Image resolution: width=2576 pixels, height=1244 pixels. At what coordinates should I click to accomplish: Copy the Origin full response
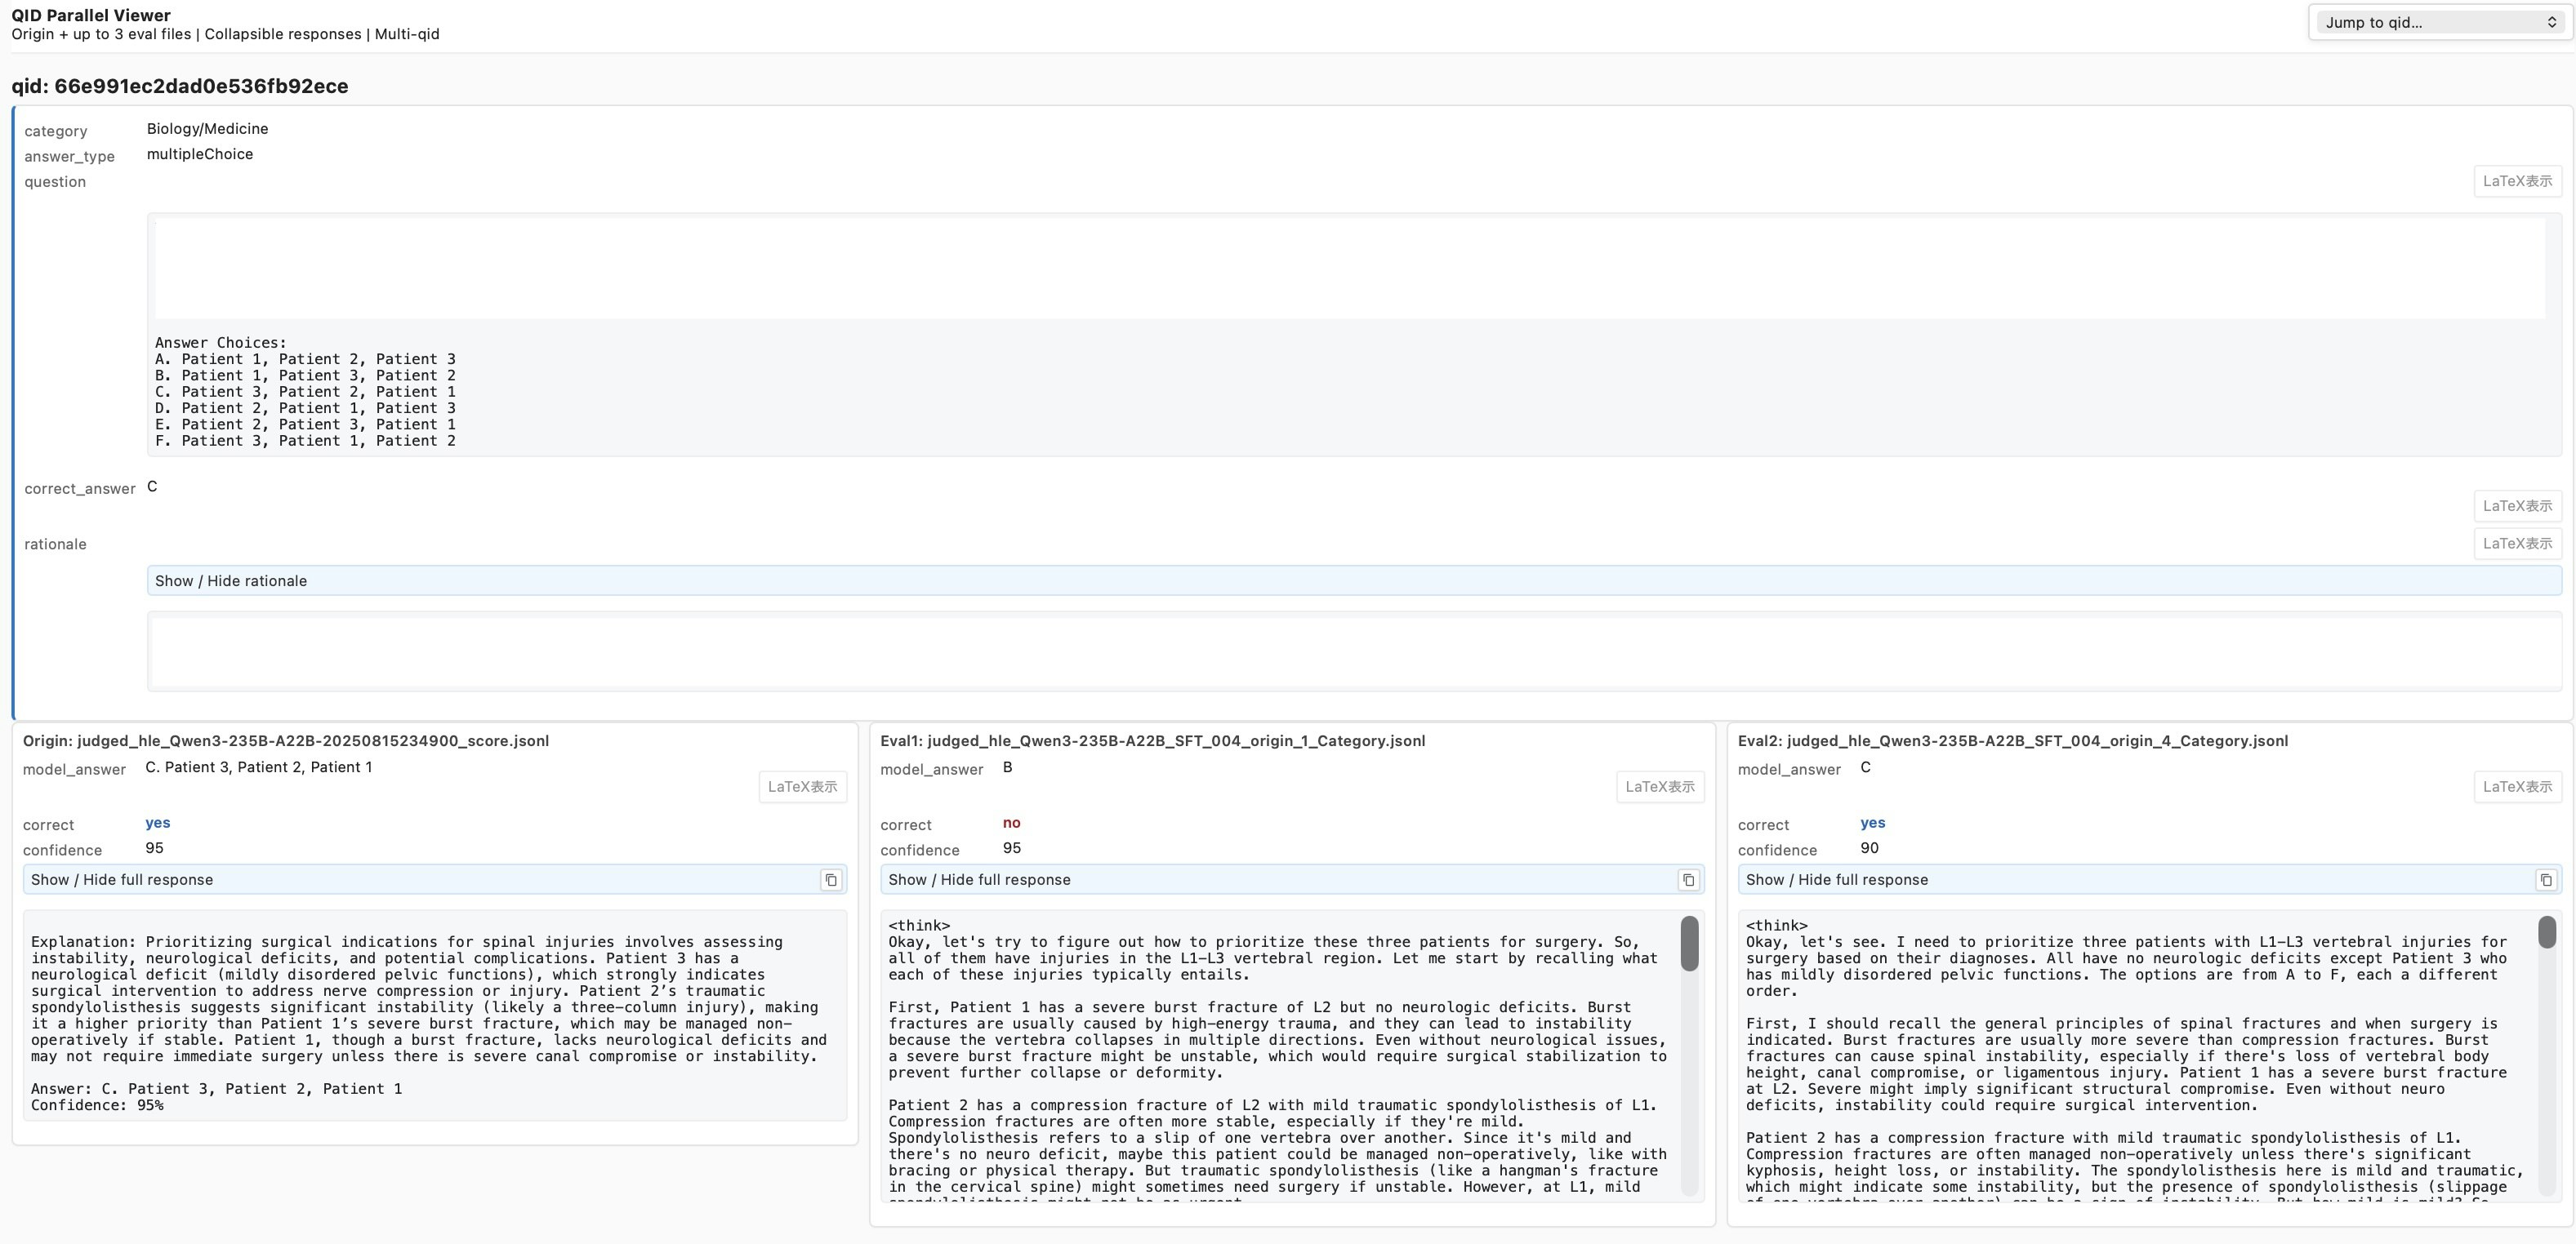point(830,879)
